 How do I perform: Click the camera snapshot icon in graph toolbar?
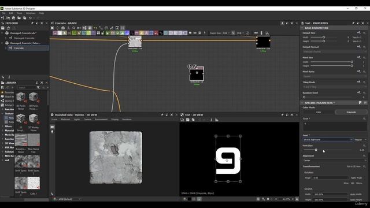(63, 28)
